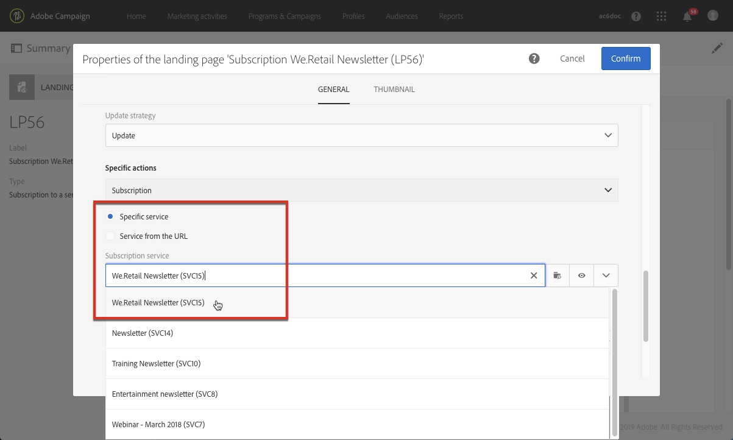
Task: Open the top bar help icon
Action: (636, 16)
